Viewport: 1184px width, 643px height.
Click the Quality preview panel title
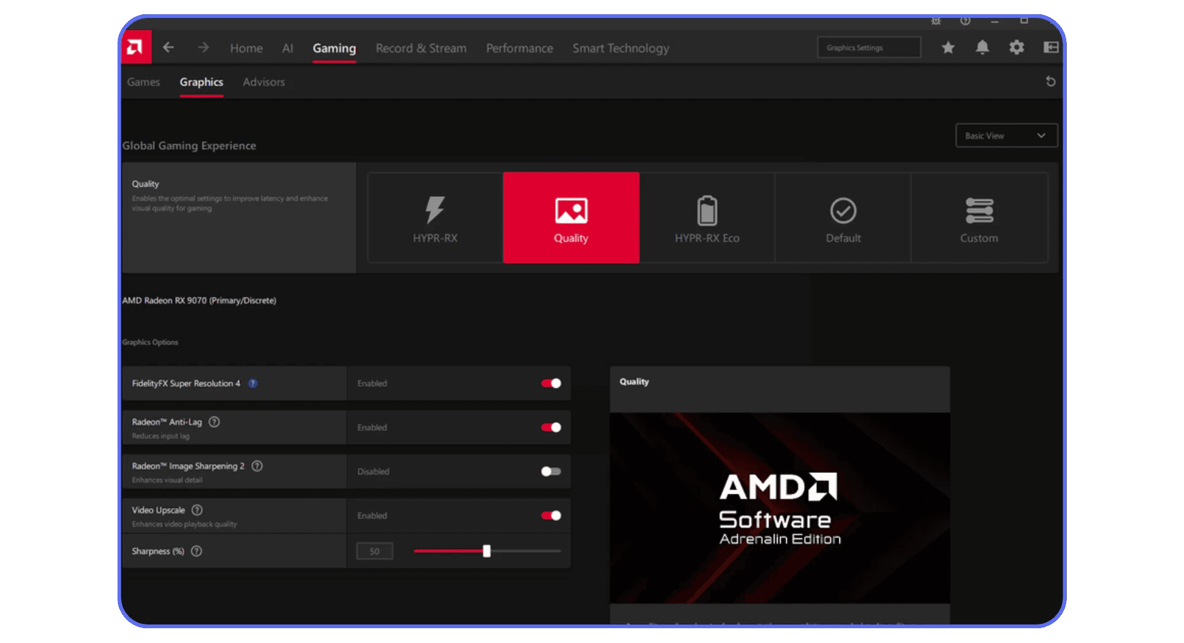pos(634,382)
